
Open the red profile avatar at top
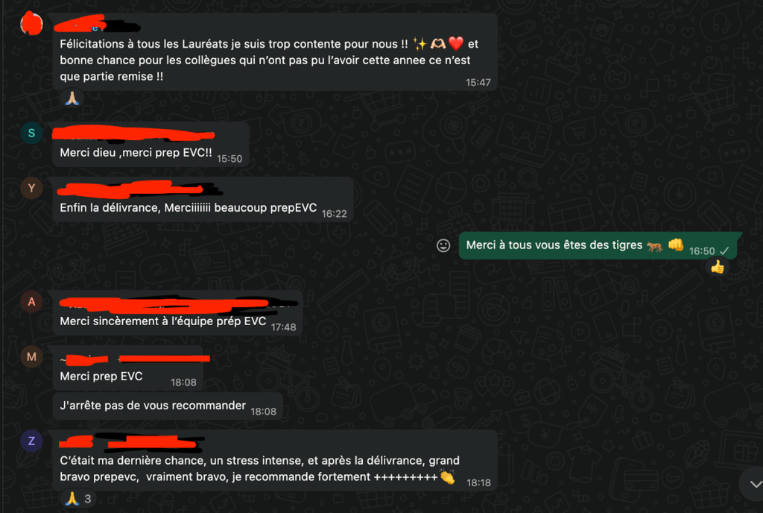31,23
